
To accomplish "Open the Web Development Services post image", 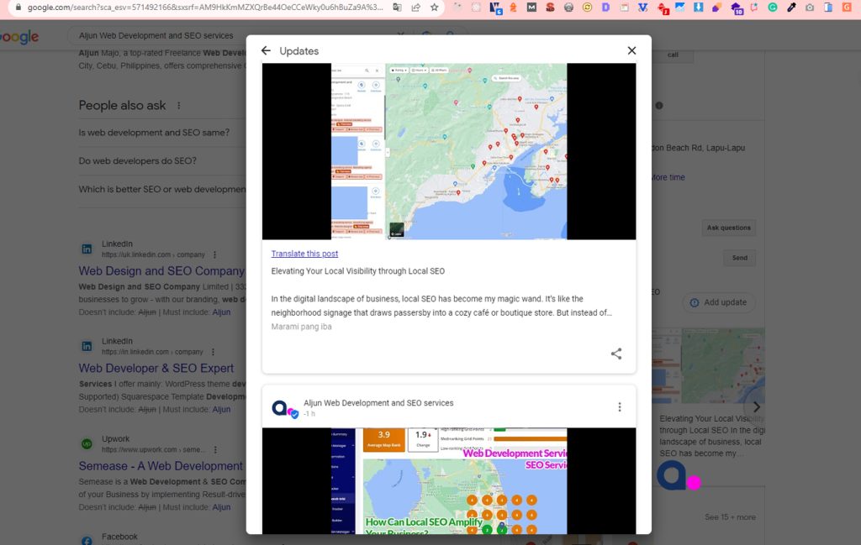I will tap(449, 481).
